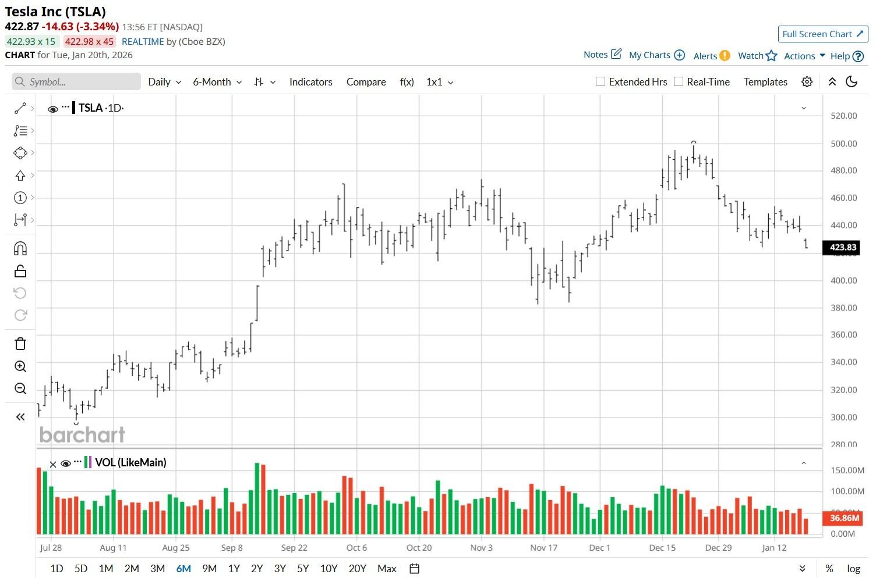The width and height of the screenshot is (876, 578).
Task: Open the Indicators panel
Action: coord(311,82)
